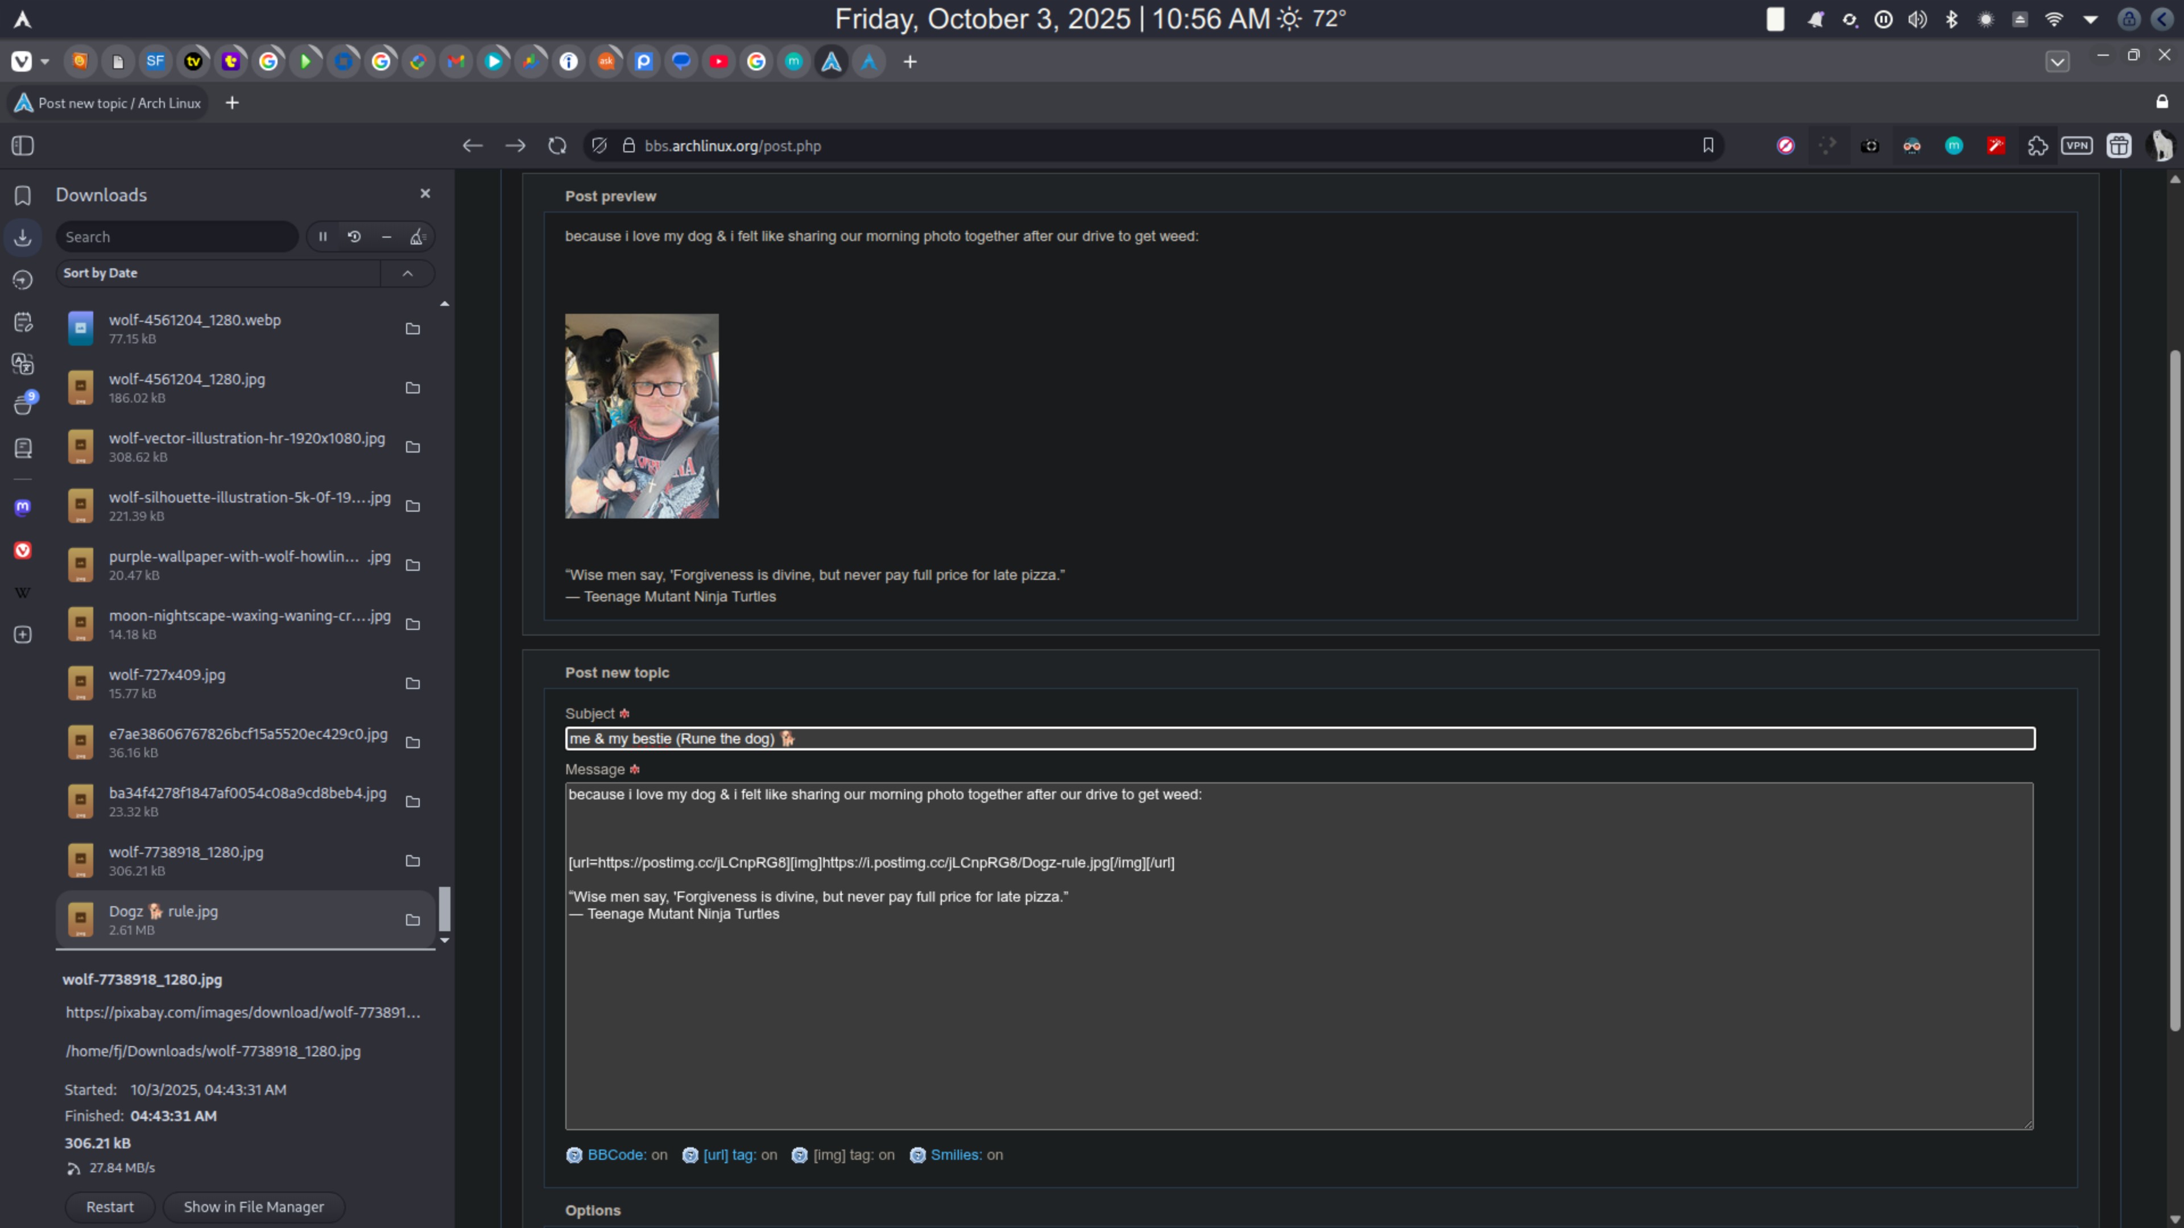The image size is (2184, 1228).
Task: Expand the tab list dropdown arrow
Action: pos(2058,62)
